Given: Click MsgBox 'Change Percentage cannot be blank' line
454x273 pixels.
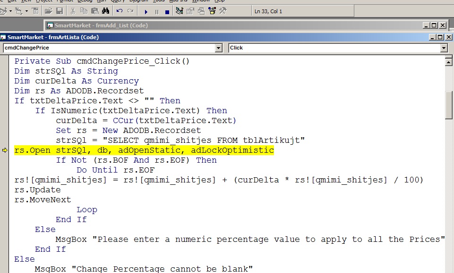Looking at the screenshot, I should point(144,269).
